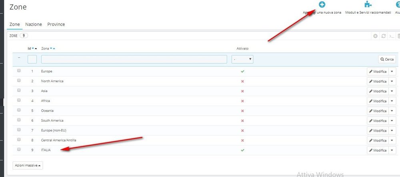This screenshot has width=400, height=177.
Task: Click Modifica for Africa
Action: click(378, 101)
